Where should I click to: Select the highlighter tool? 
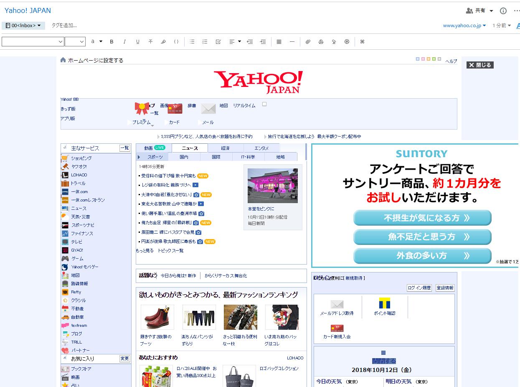tap(163, 42)
